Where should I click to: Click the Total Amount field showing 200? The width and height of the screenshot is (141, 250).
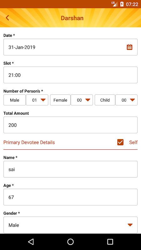point(70,125)
